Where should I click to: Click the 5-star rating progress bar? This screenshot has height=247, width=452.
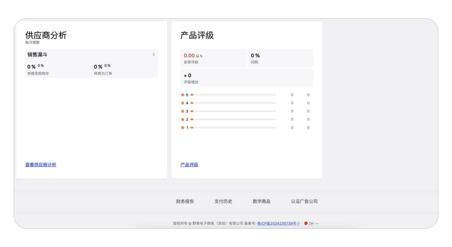tap(233, 95)
